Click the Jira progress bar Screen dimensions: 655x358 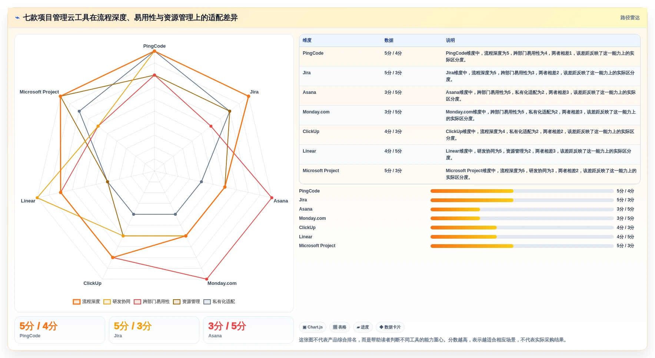[522, 200]
